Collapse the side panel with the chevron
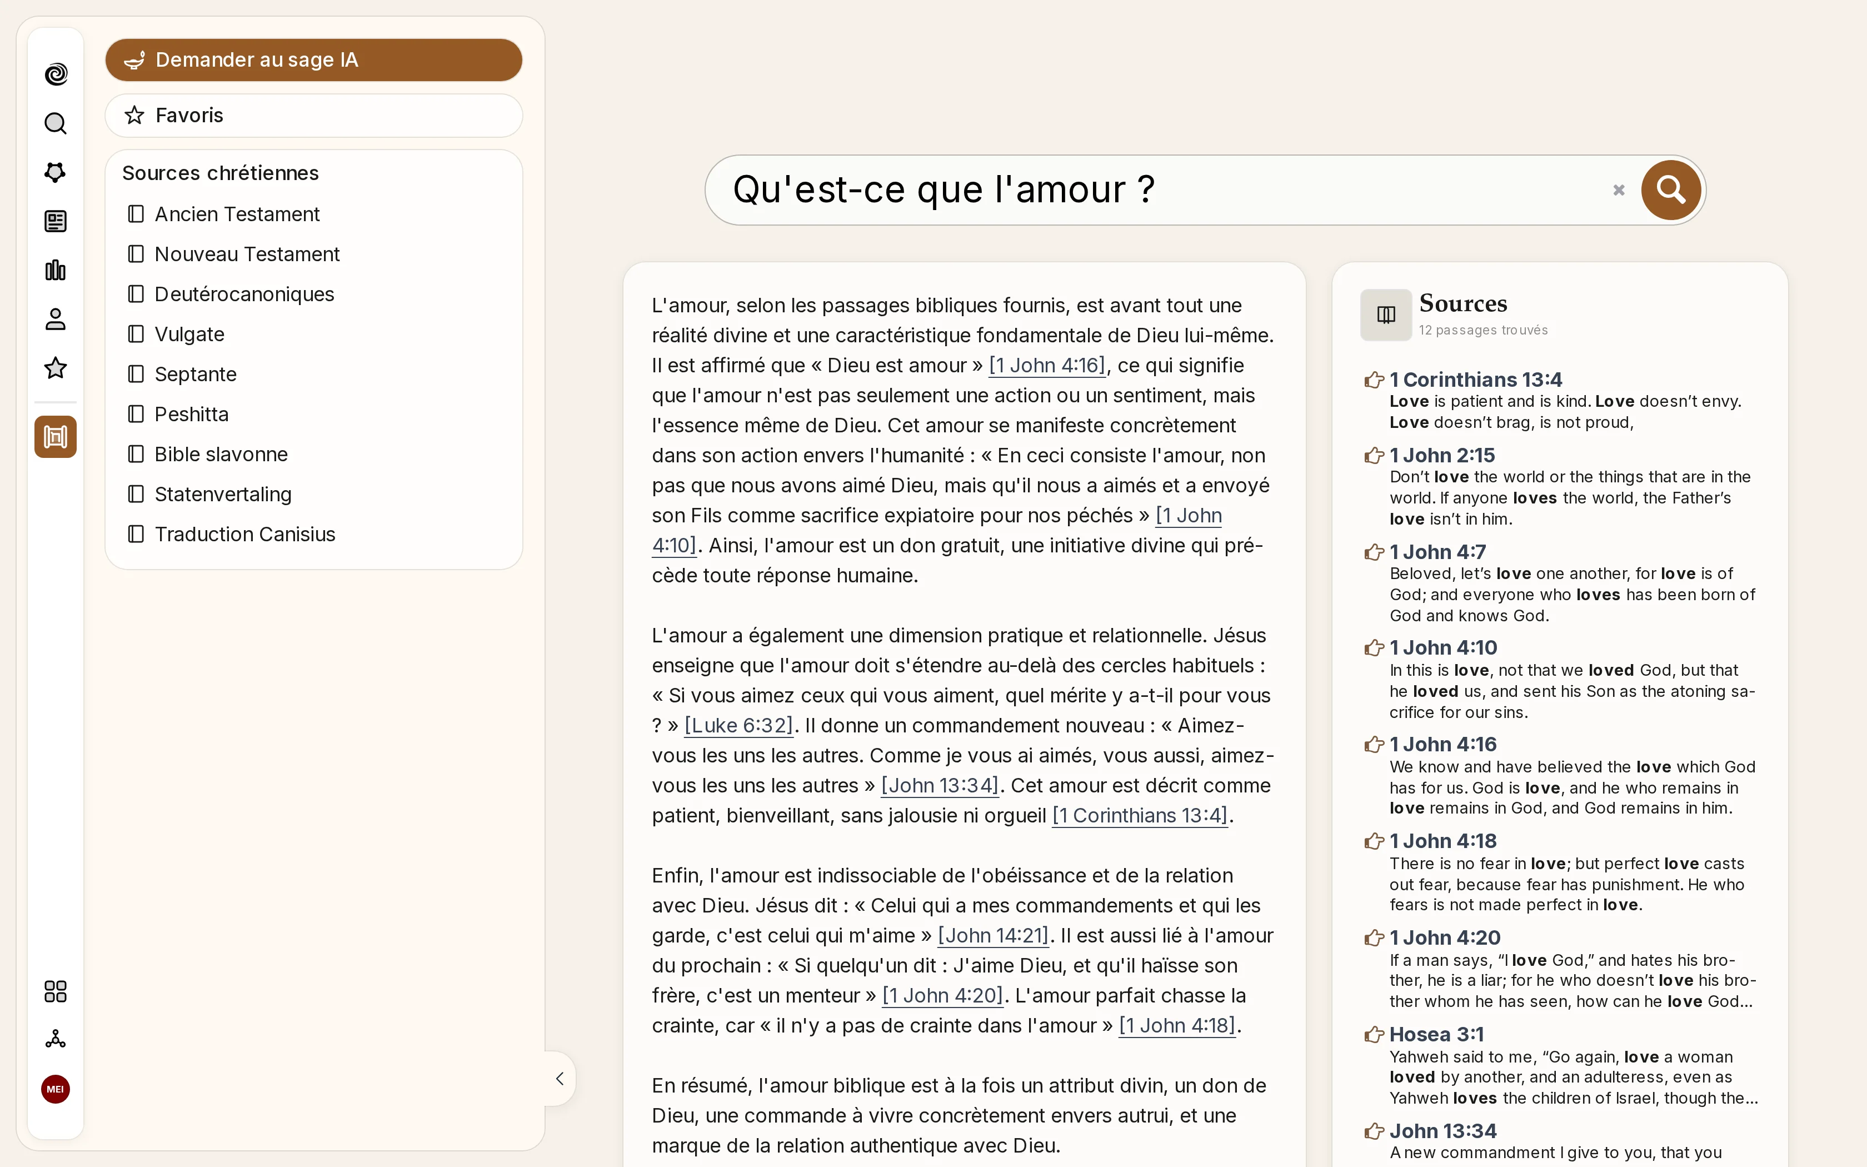The width and height of the screenshot is (1867, 1167). [560, 1078]
